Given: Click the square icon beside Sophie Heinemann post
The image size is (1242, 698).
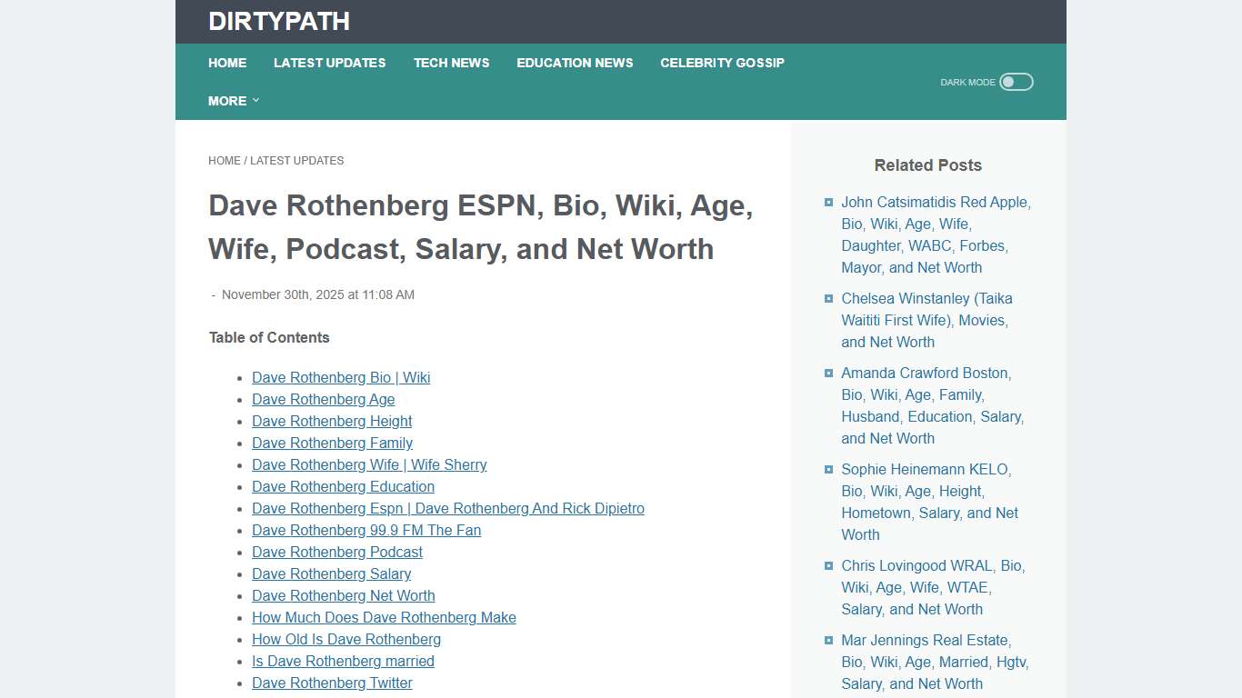Looking at the screenshot, I should (828, 469).
